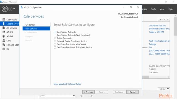Click the Results step
Screen dimensions: 177x100
[28, 40]
